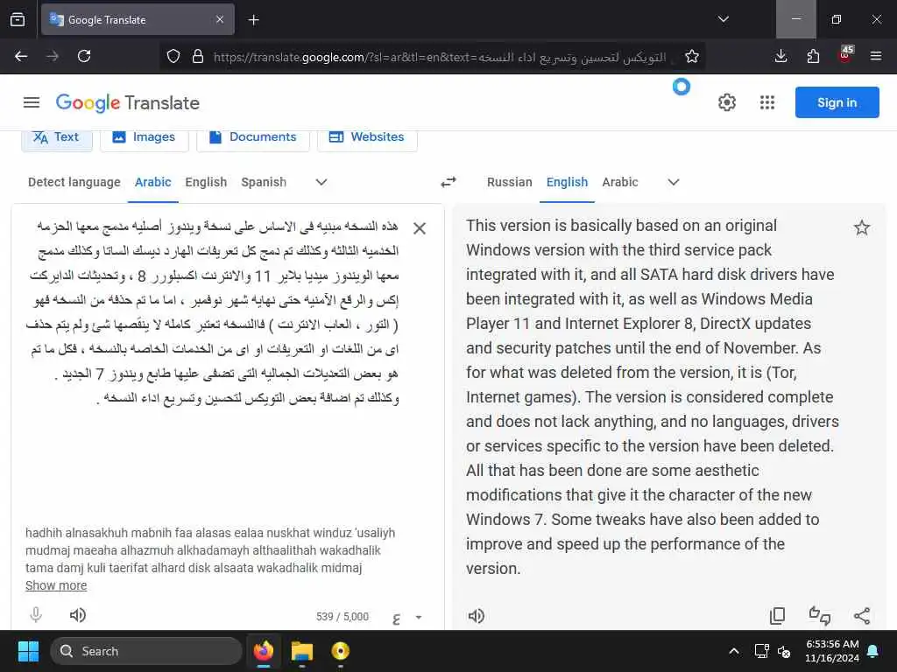Expand input tools options arrow
The image size is (897, 672).
coord(418,617)
